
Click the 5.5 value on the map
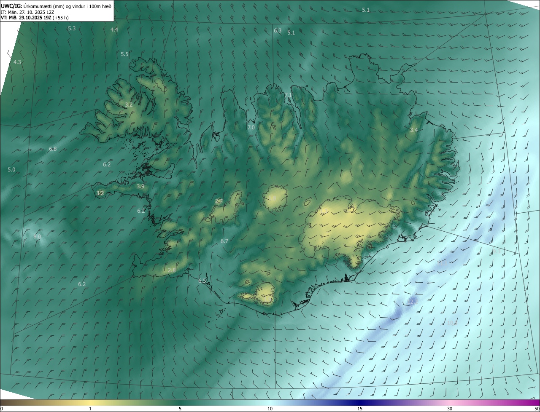[124, 54]
